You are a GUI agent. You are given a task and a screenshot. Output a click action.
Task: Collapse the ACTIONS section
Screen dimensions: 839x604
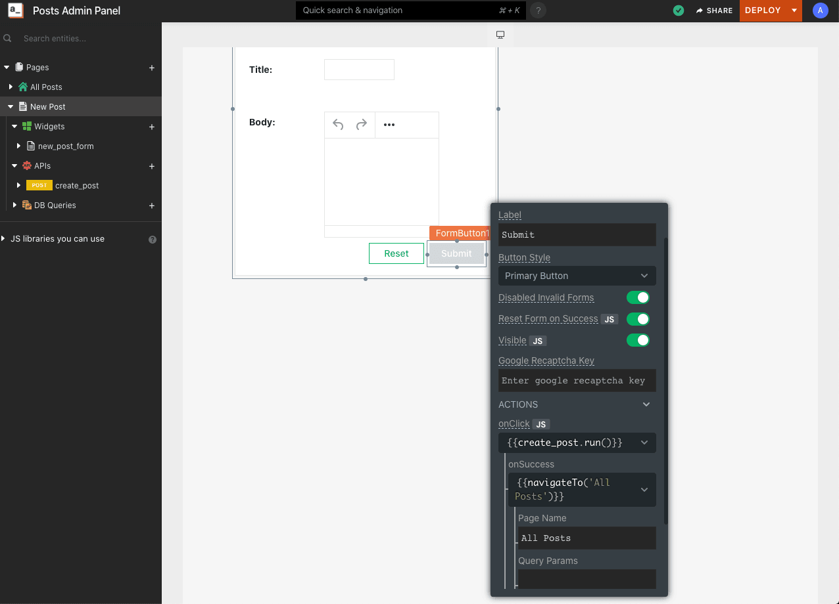click(x=646, y=404)
